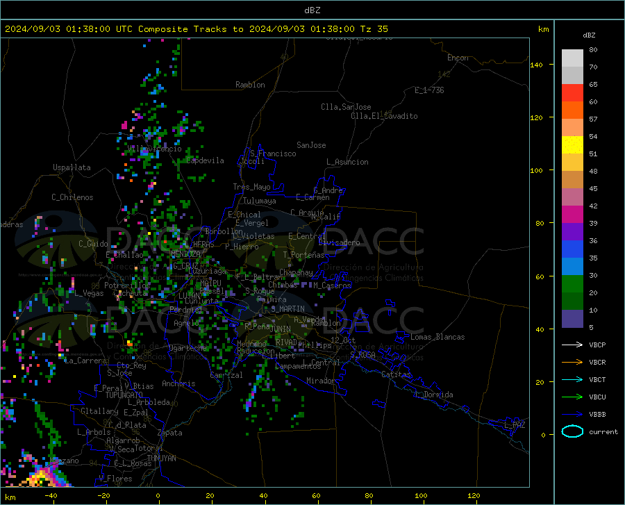Select the light blue 30-35 dBZ swatch
625x505 pixels.
[x=572, y=267]
